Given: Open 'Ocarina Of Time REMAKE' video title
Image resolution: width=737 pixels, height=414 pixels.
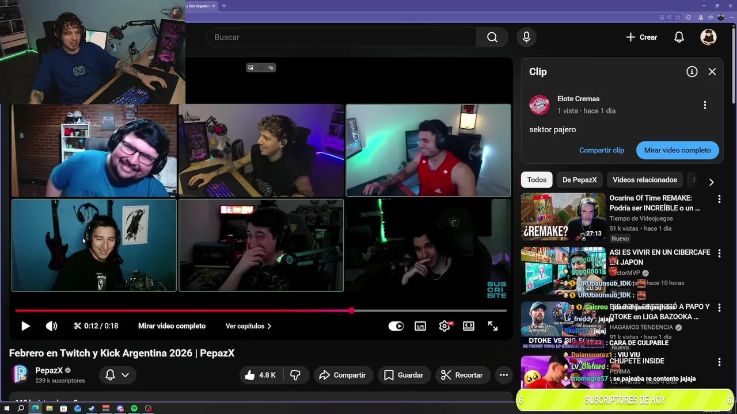Looking at the screenshot, I should (655, 203).
